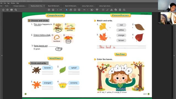
Task: Expand the left navigation pane arrow
Action: coord(2,56)
